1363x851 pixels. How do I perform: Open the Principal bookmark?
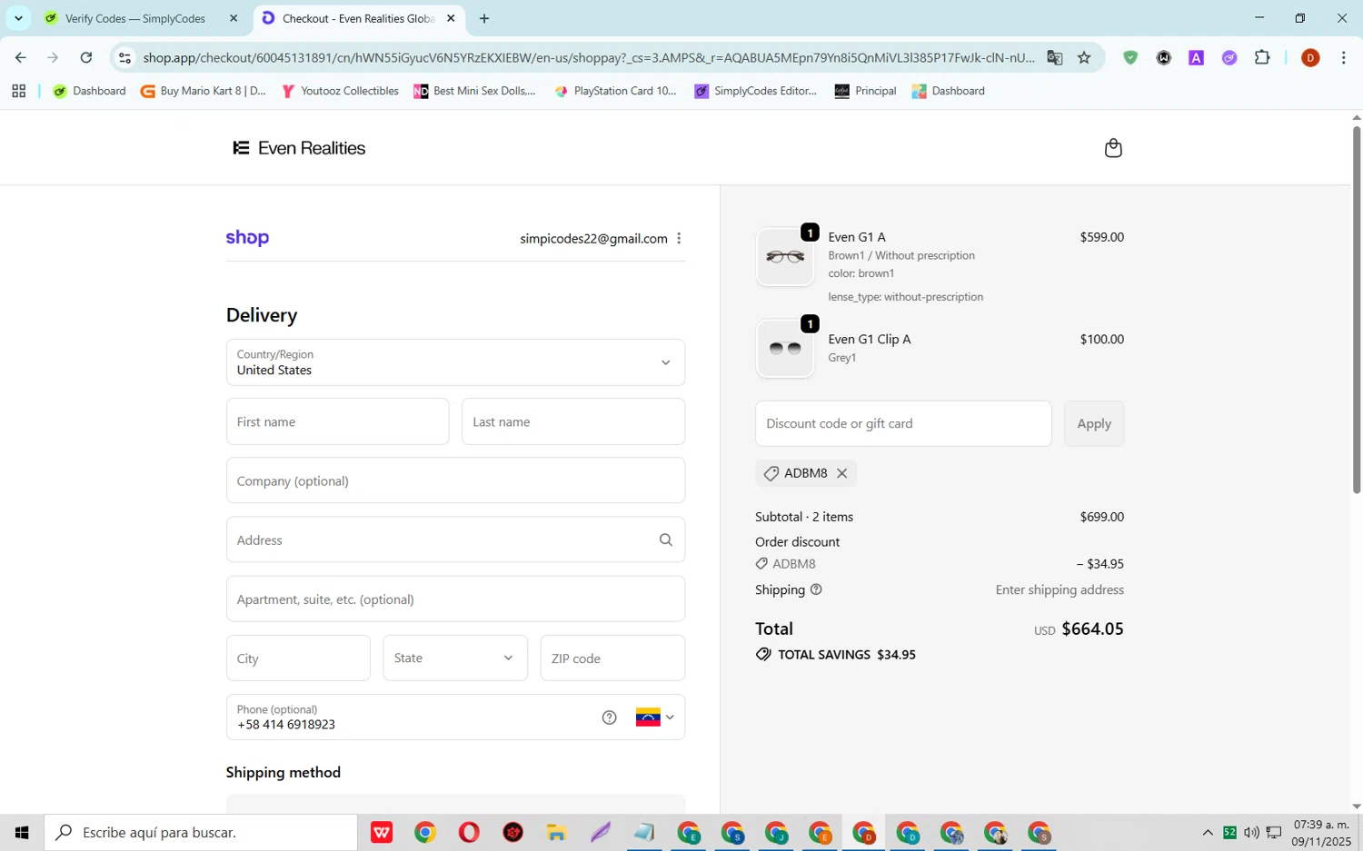865,91
